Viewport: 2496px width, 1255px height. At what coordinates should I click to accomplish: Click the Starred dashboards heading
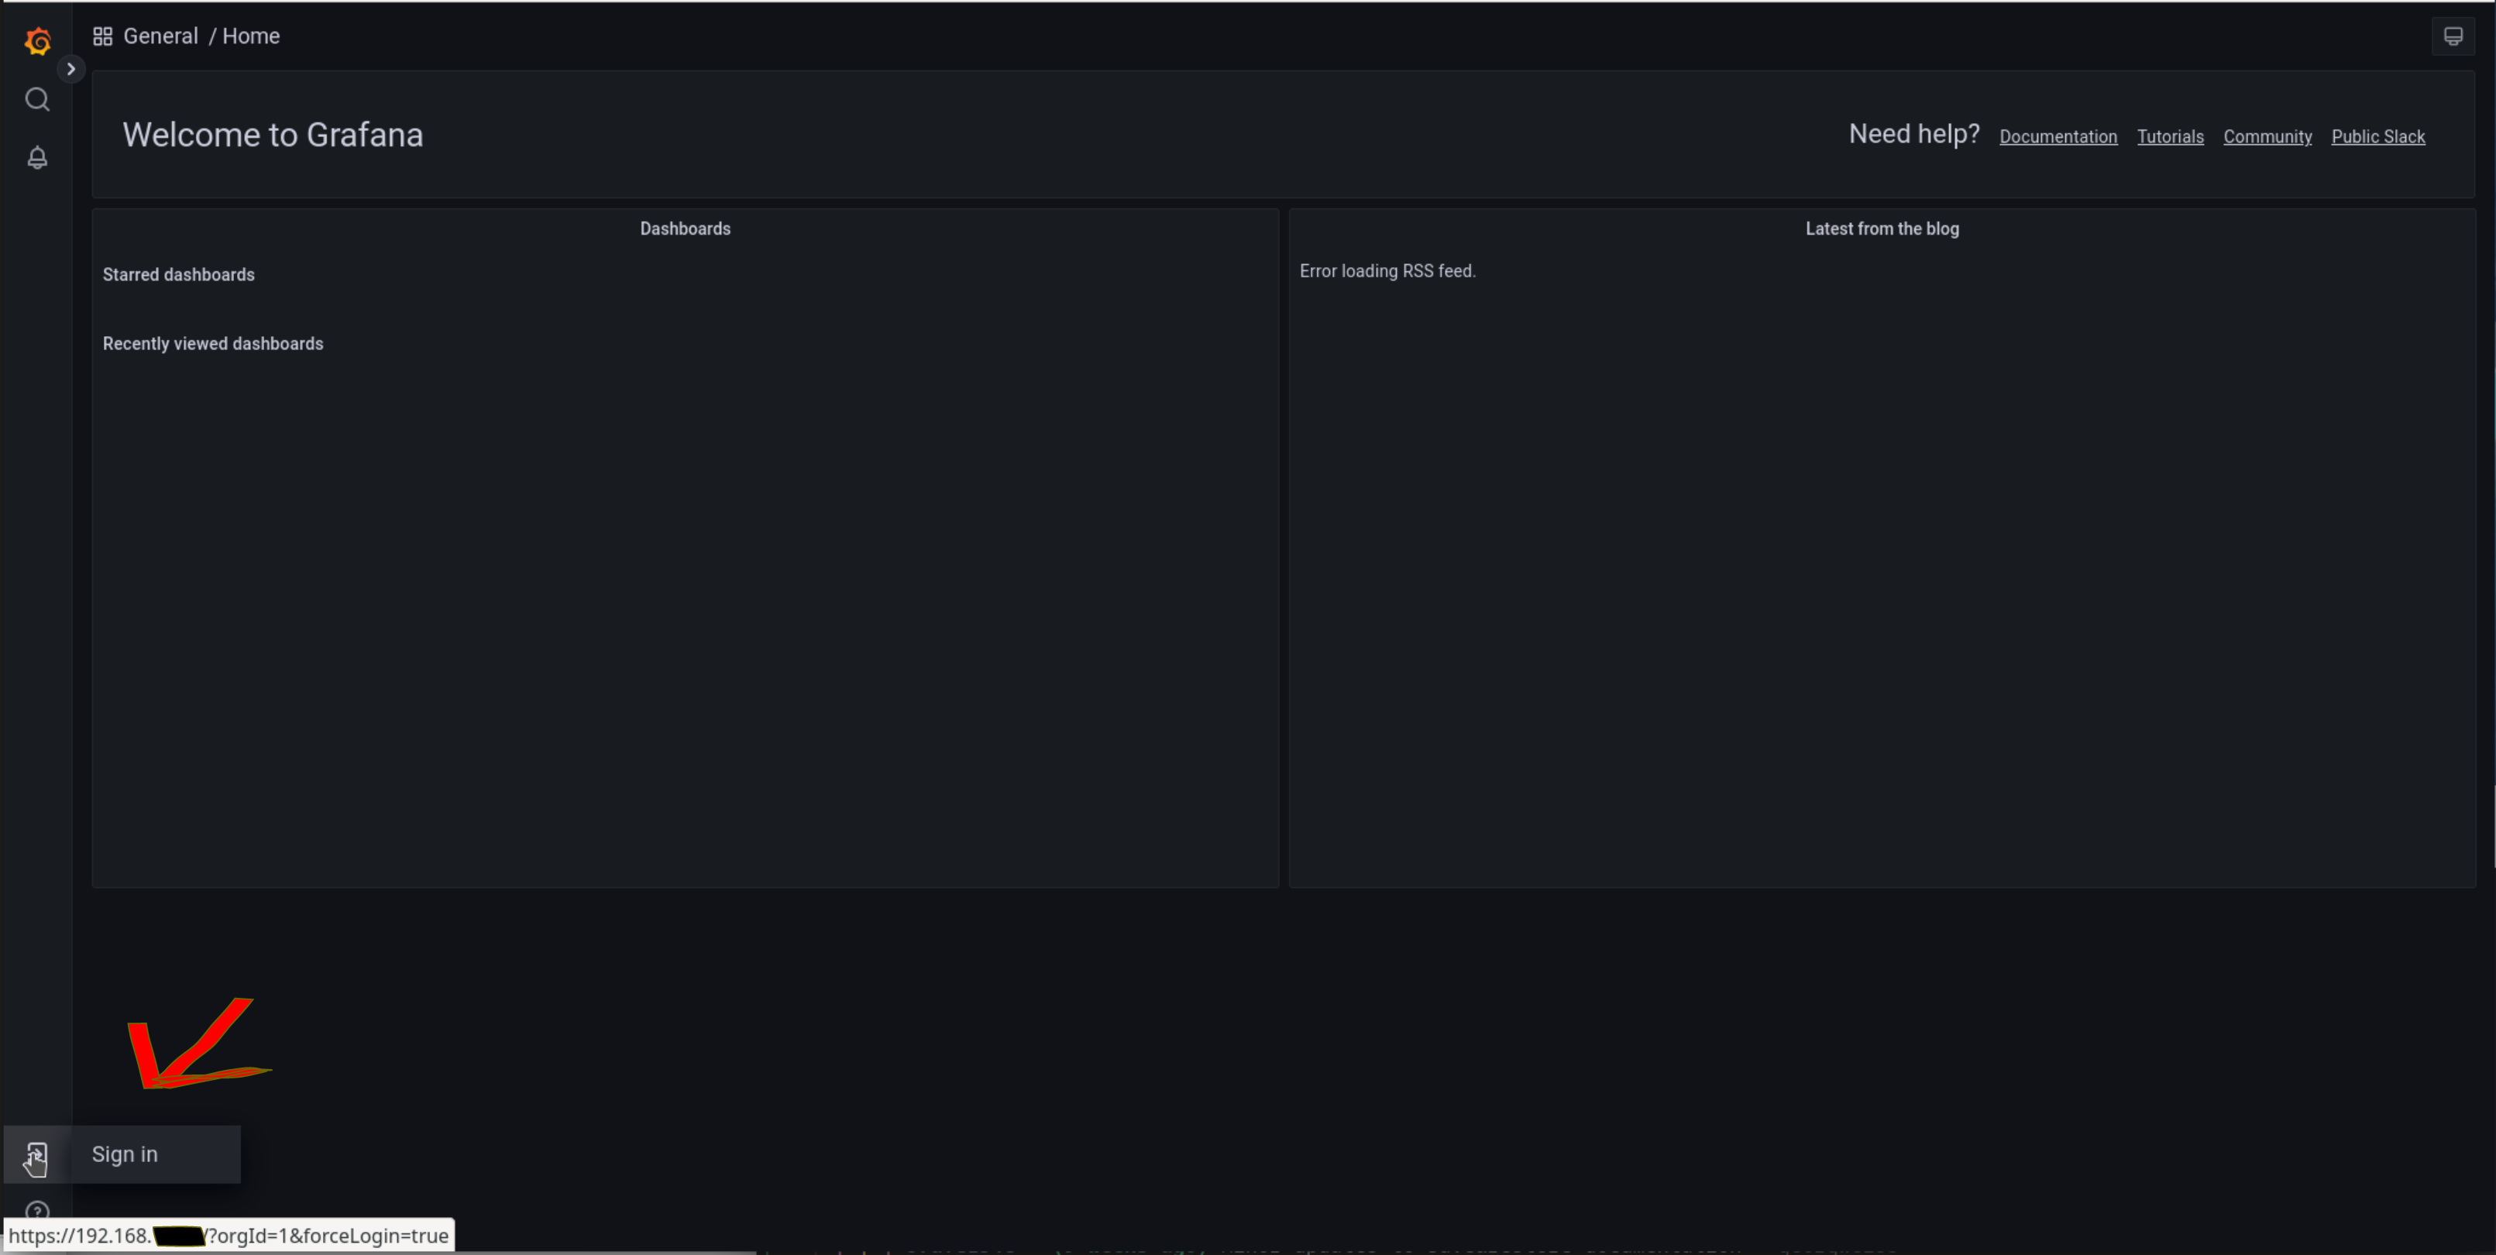(178, 274)
